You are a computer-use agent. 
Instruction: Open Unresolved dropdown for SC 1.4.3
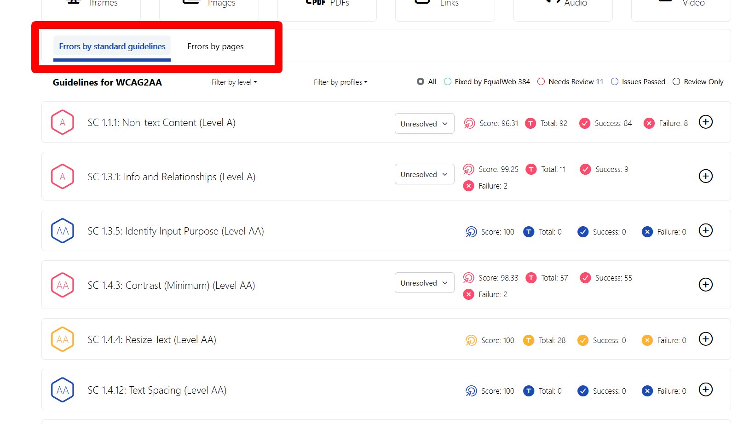(x=424, y=283)
